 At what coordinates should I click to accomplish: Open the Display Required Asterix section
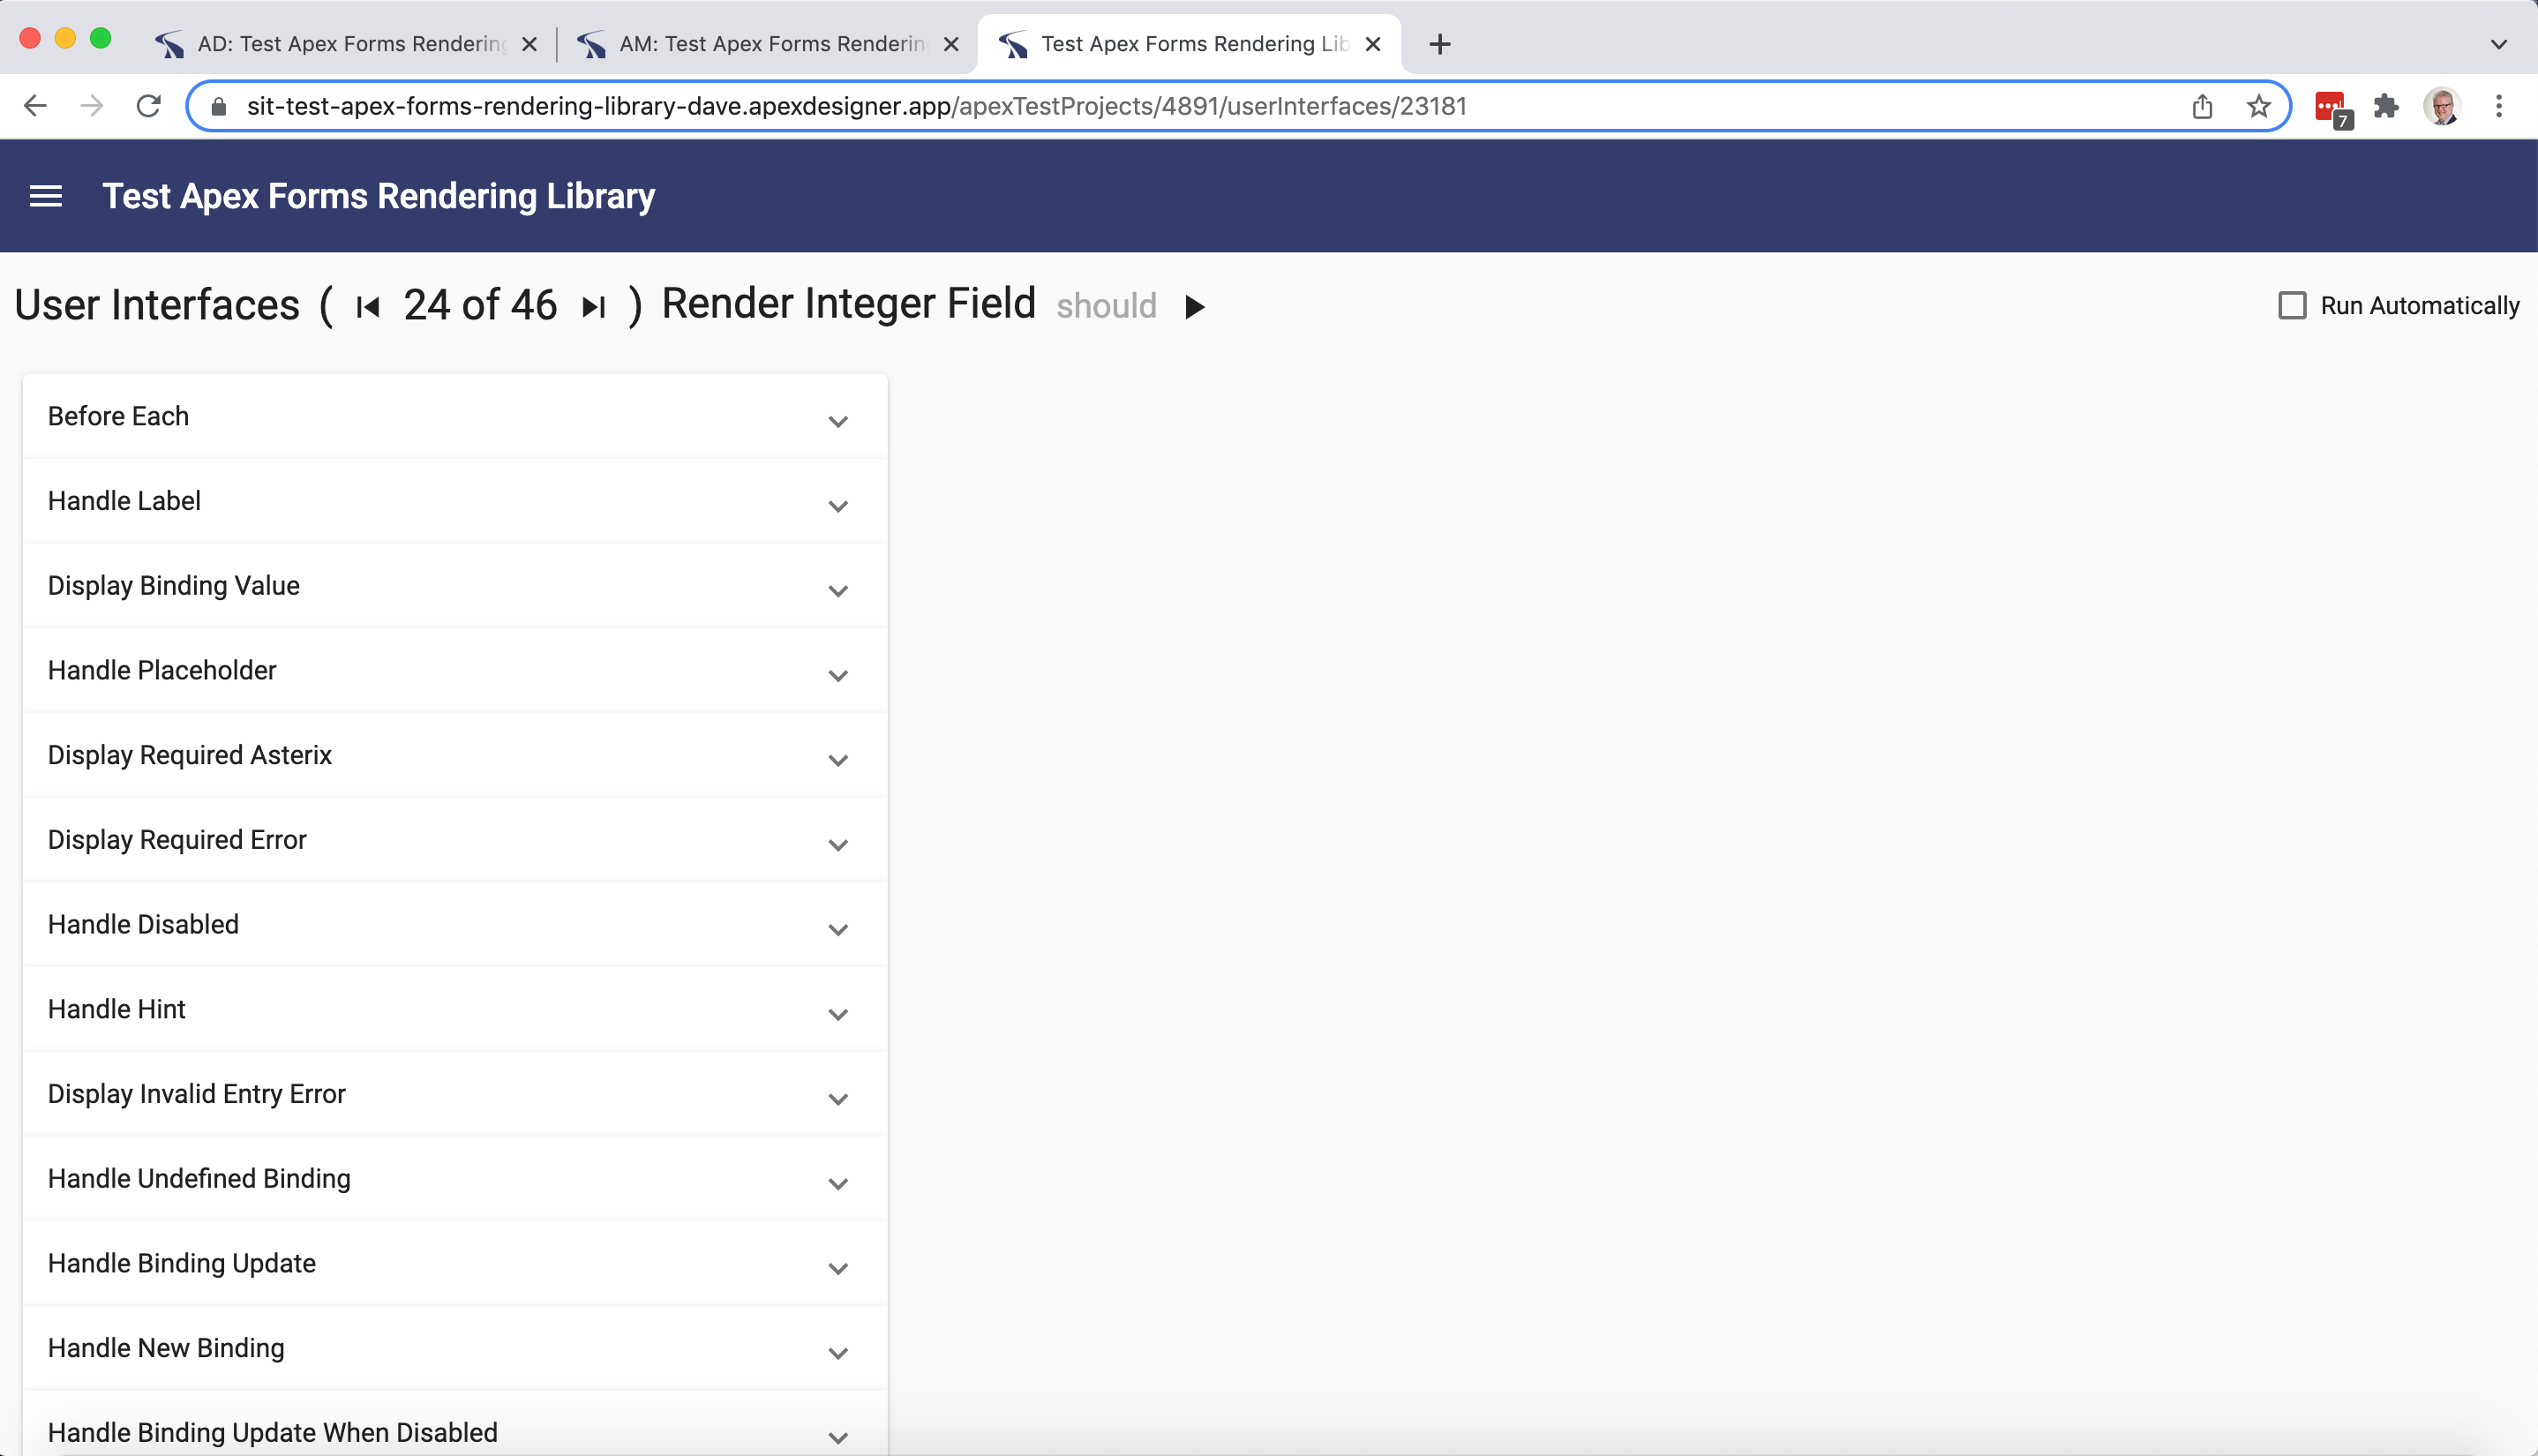(x=455, y=755)
